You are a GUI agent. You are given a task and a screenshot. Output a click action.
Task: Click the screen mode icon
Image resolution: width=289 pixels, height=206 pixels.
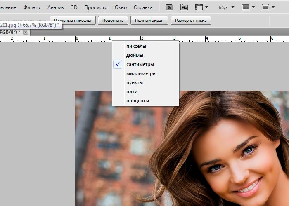coord(265,7)
